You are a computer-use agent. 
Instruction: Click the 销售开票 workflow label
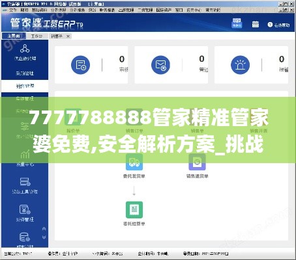coord(259,131)
